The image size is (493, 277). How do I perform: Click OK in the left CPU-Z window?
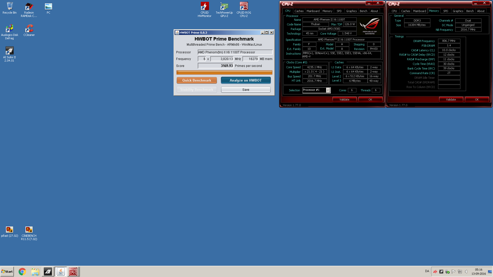370,100
